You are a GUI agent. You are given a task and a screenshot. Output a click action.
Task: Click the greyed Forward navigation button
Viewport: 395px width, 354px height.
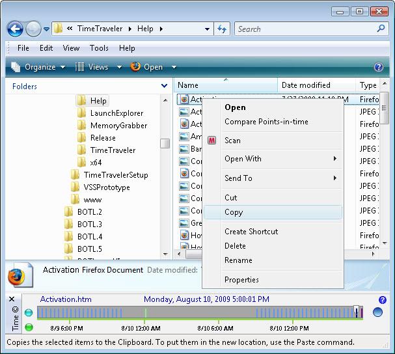[x=33, y=29]
